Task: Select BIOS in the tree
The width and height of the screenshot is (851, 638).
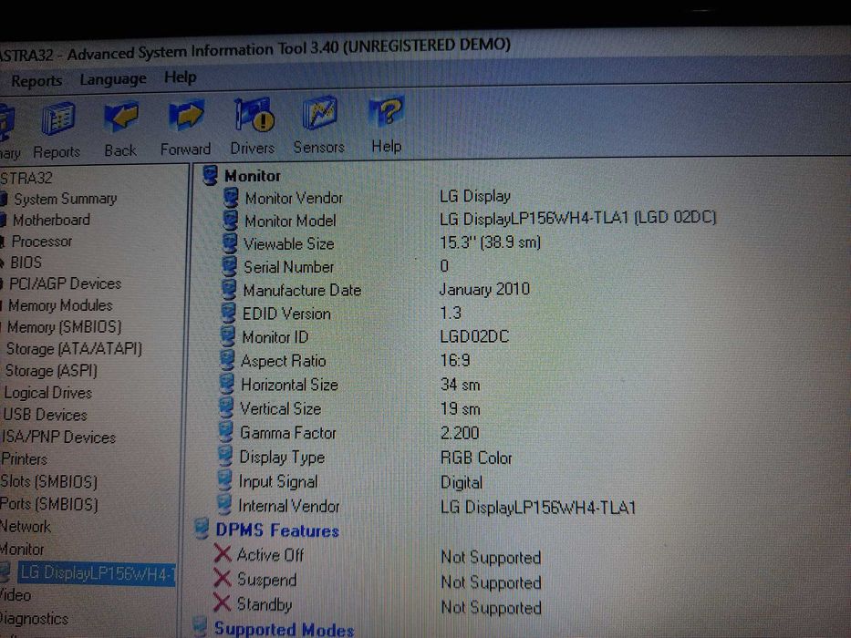Action: pos(26,262)
